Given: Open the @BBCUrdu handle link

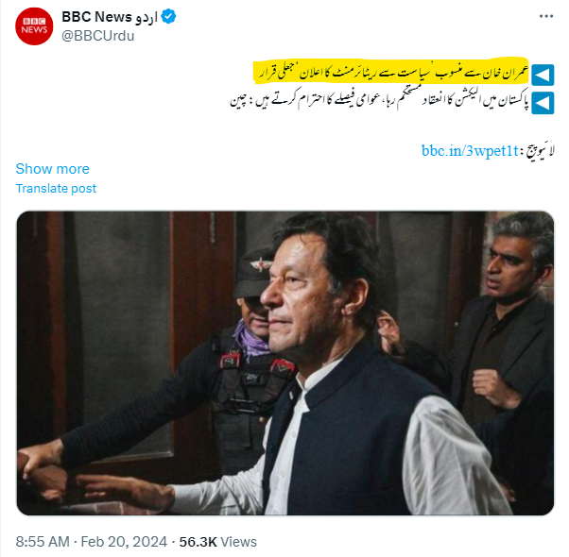Looking at the screenshot, I should pyautogui.click(x=98, y=36).
